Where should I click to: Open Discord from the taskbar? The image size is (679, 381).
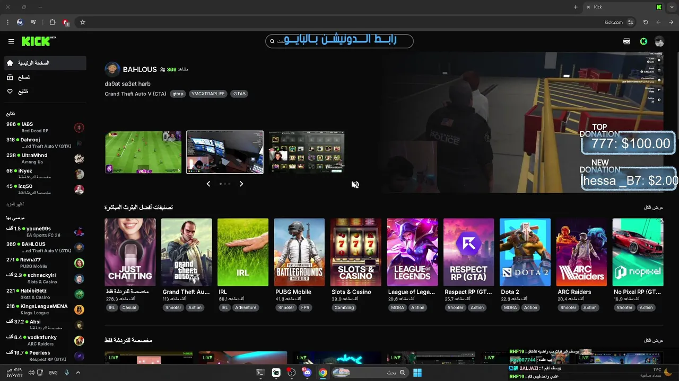click(307, 373)
